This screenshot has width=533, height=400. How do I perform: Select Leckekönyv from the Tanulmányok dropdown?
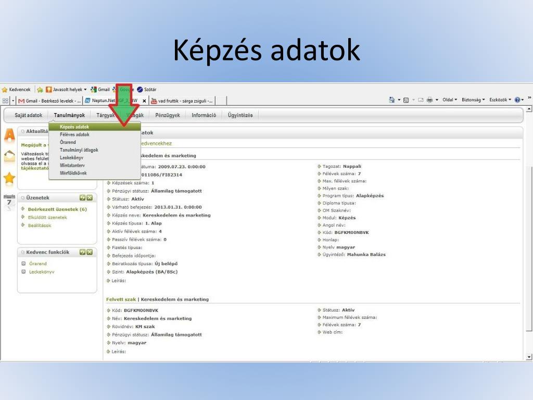[x=95, y=158]
